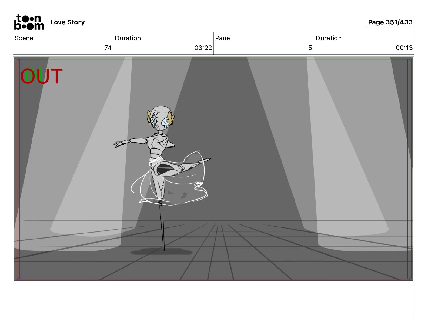Click the 'Page 351/433' box

pos(390,22)
